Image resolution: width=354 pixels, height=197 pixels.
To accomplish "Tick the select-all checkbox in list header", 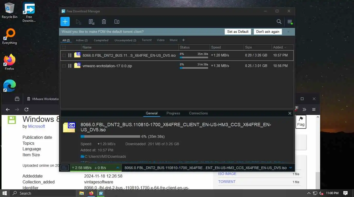I will (64, 47).
